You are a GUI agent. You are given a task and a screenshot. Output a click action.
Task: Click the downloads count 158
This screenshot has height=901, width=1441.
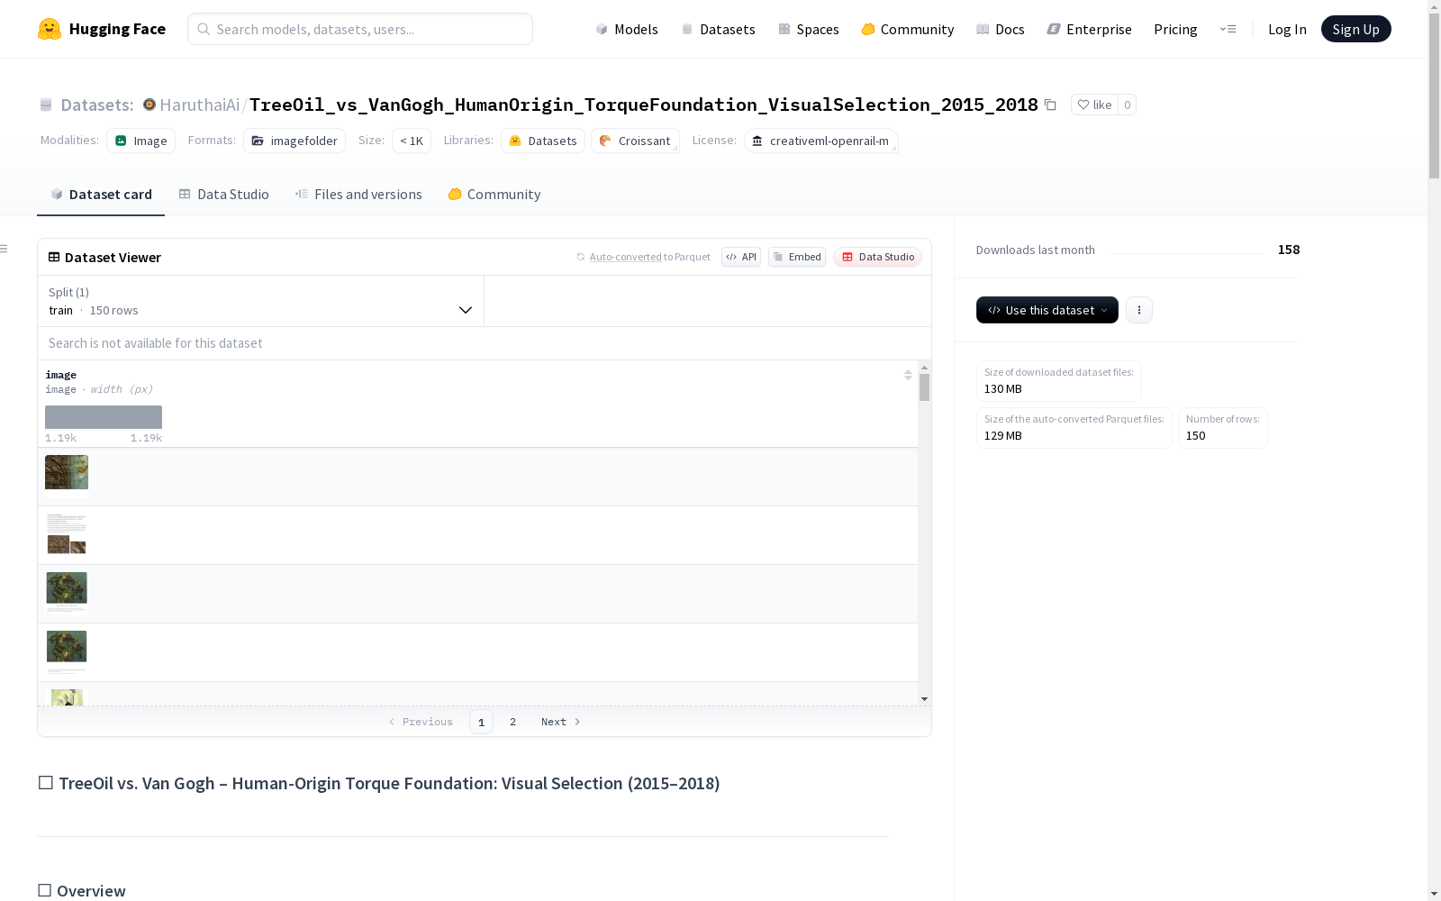coord(1289,250)
